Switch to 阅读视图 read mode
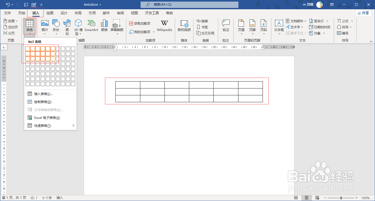 click(x=296, y=198)
